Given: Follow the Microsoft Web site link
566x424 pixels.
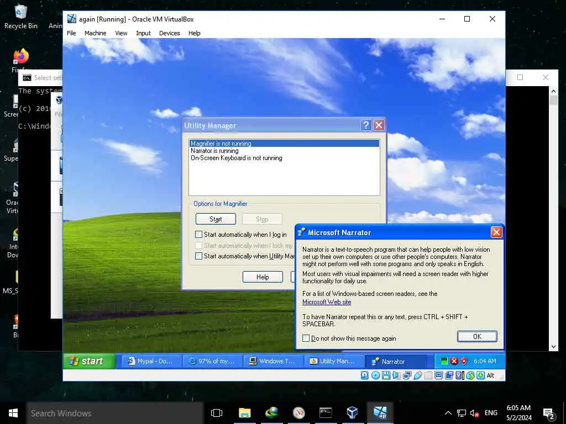Looking at the screenshot, I should pyautogui.click(x=327, y=302).
